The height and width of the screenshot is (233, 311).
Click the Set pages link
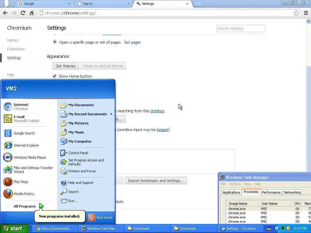[132, 42]
